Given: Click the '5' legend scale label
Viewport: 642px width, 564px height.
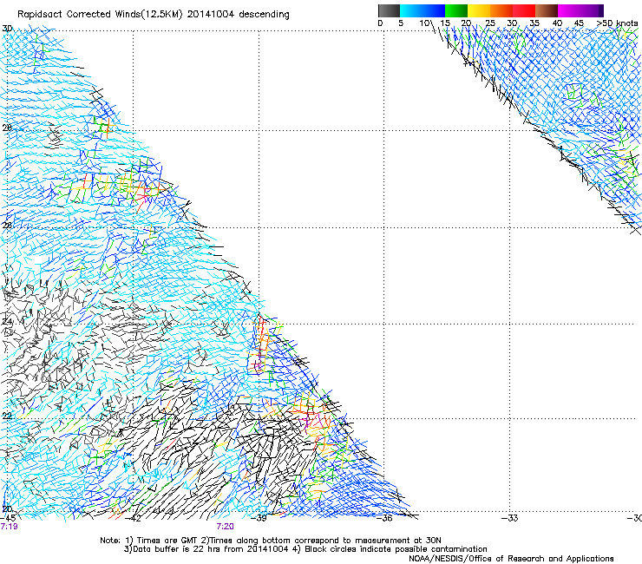Looking at the screenshot, I should pyautogui.click(x=401, y=23).
